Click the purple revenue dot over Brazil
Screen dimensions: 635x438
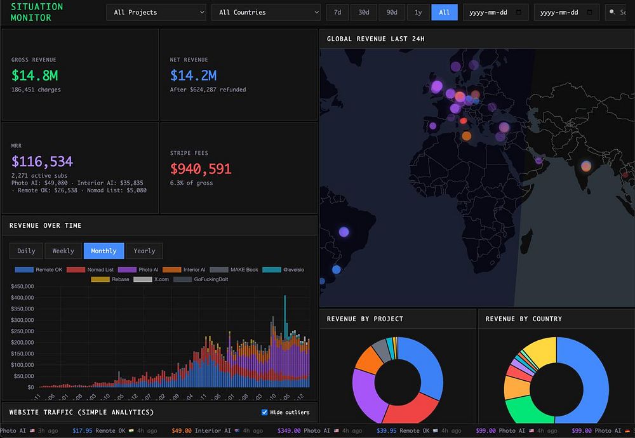tap(344, 232)
